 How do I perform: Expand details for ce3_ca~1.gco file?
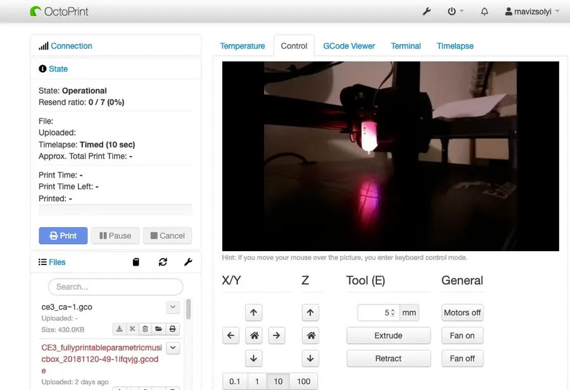pyautogui.click(x=173, y=307)
